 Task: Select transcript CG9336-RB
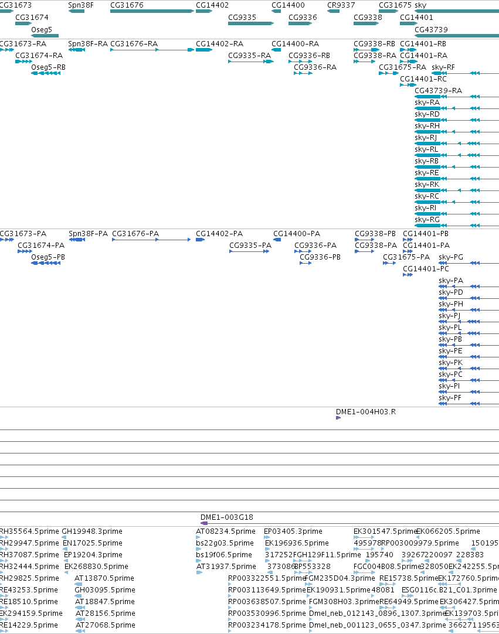[x=300, y=62]
